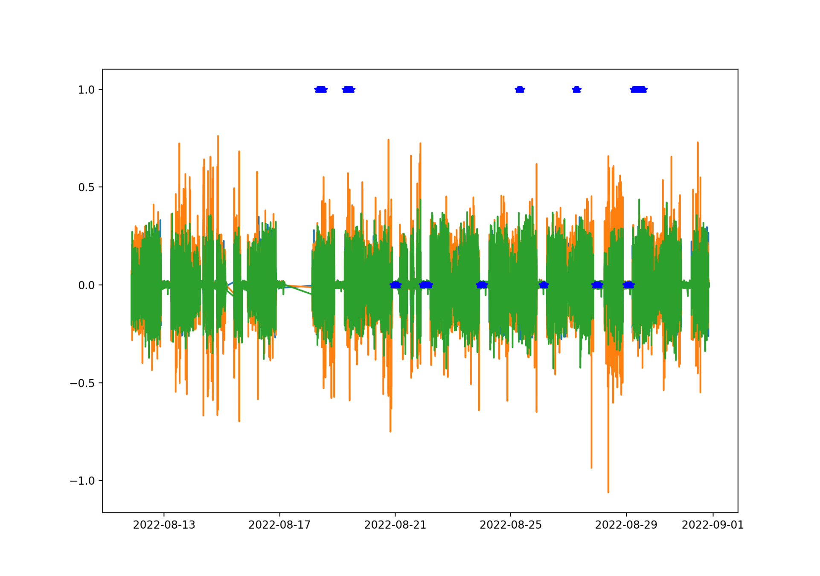Click the 2022-08-13 x-axis date label
The image size is (820, 576).
point(164,525)
